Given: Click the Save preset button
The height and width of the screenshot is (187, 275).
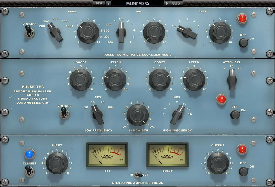Looking at the screenshot, I should click(x=99, y=3).
